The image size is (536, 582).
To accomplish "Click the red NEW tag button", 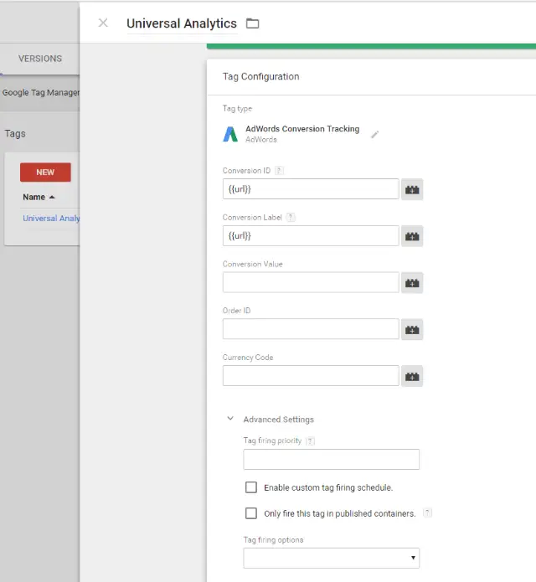I will (45, 173).
